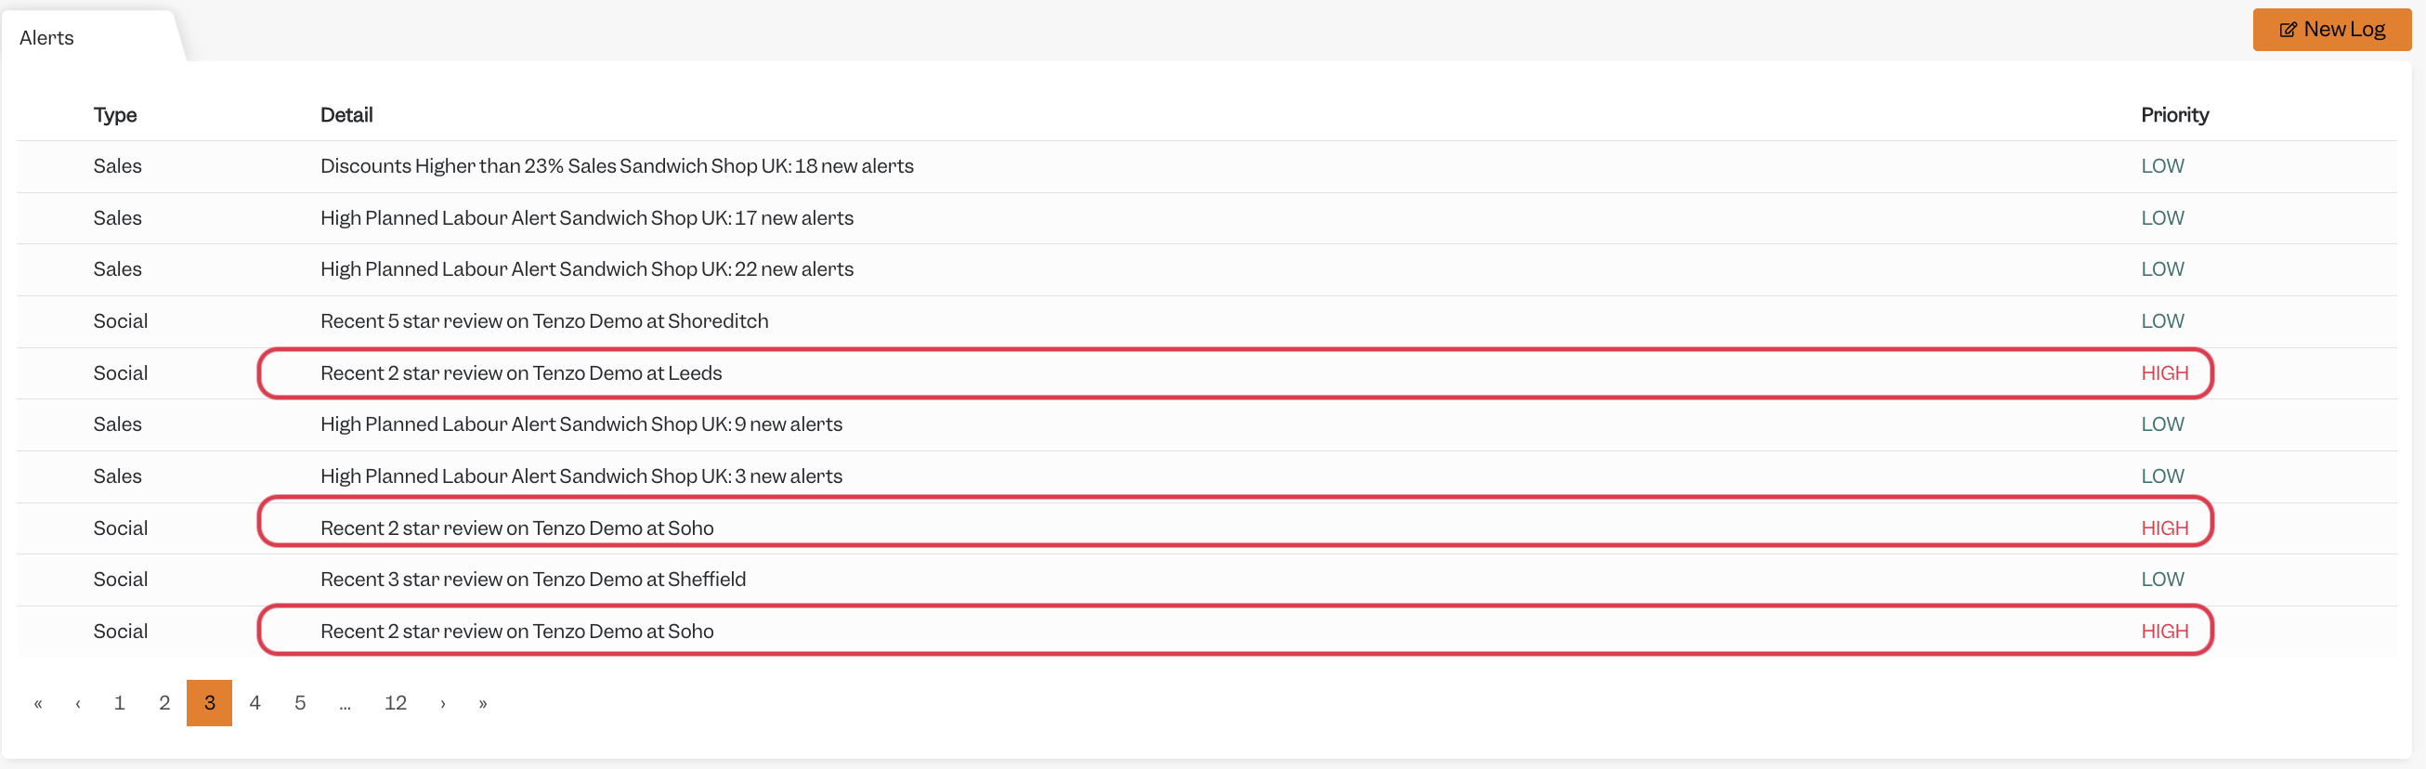Viewport: 2426px width, 769px height.
Task: Jump to last page with double right arrow
Action: point(483,703)
